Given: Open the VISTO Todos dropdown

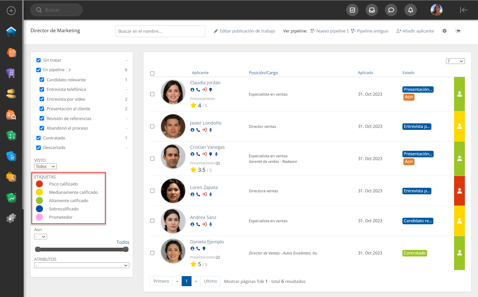Looking at the screenshot, I should [x=45, y=166].
